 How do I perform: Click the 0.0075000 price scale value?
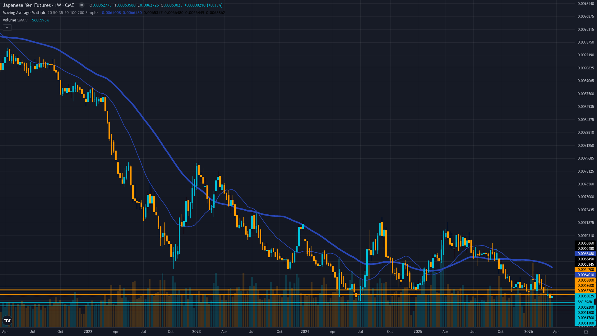click(586, 197)
